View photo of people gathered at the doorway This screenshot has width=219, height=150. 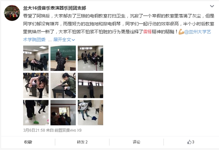(x=63, y=112)
